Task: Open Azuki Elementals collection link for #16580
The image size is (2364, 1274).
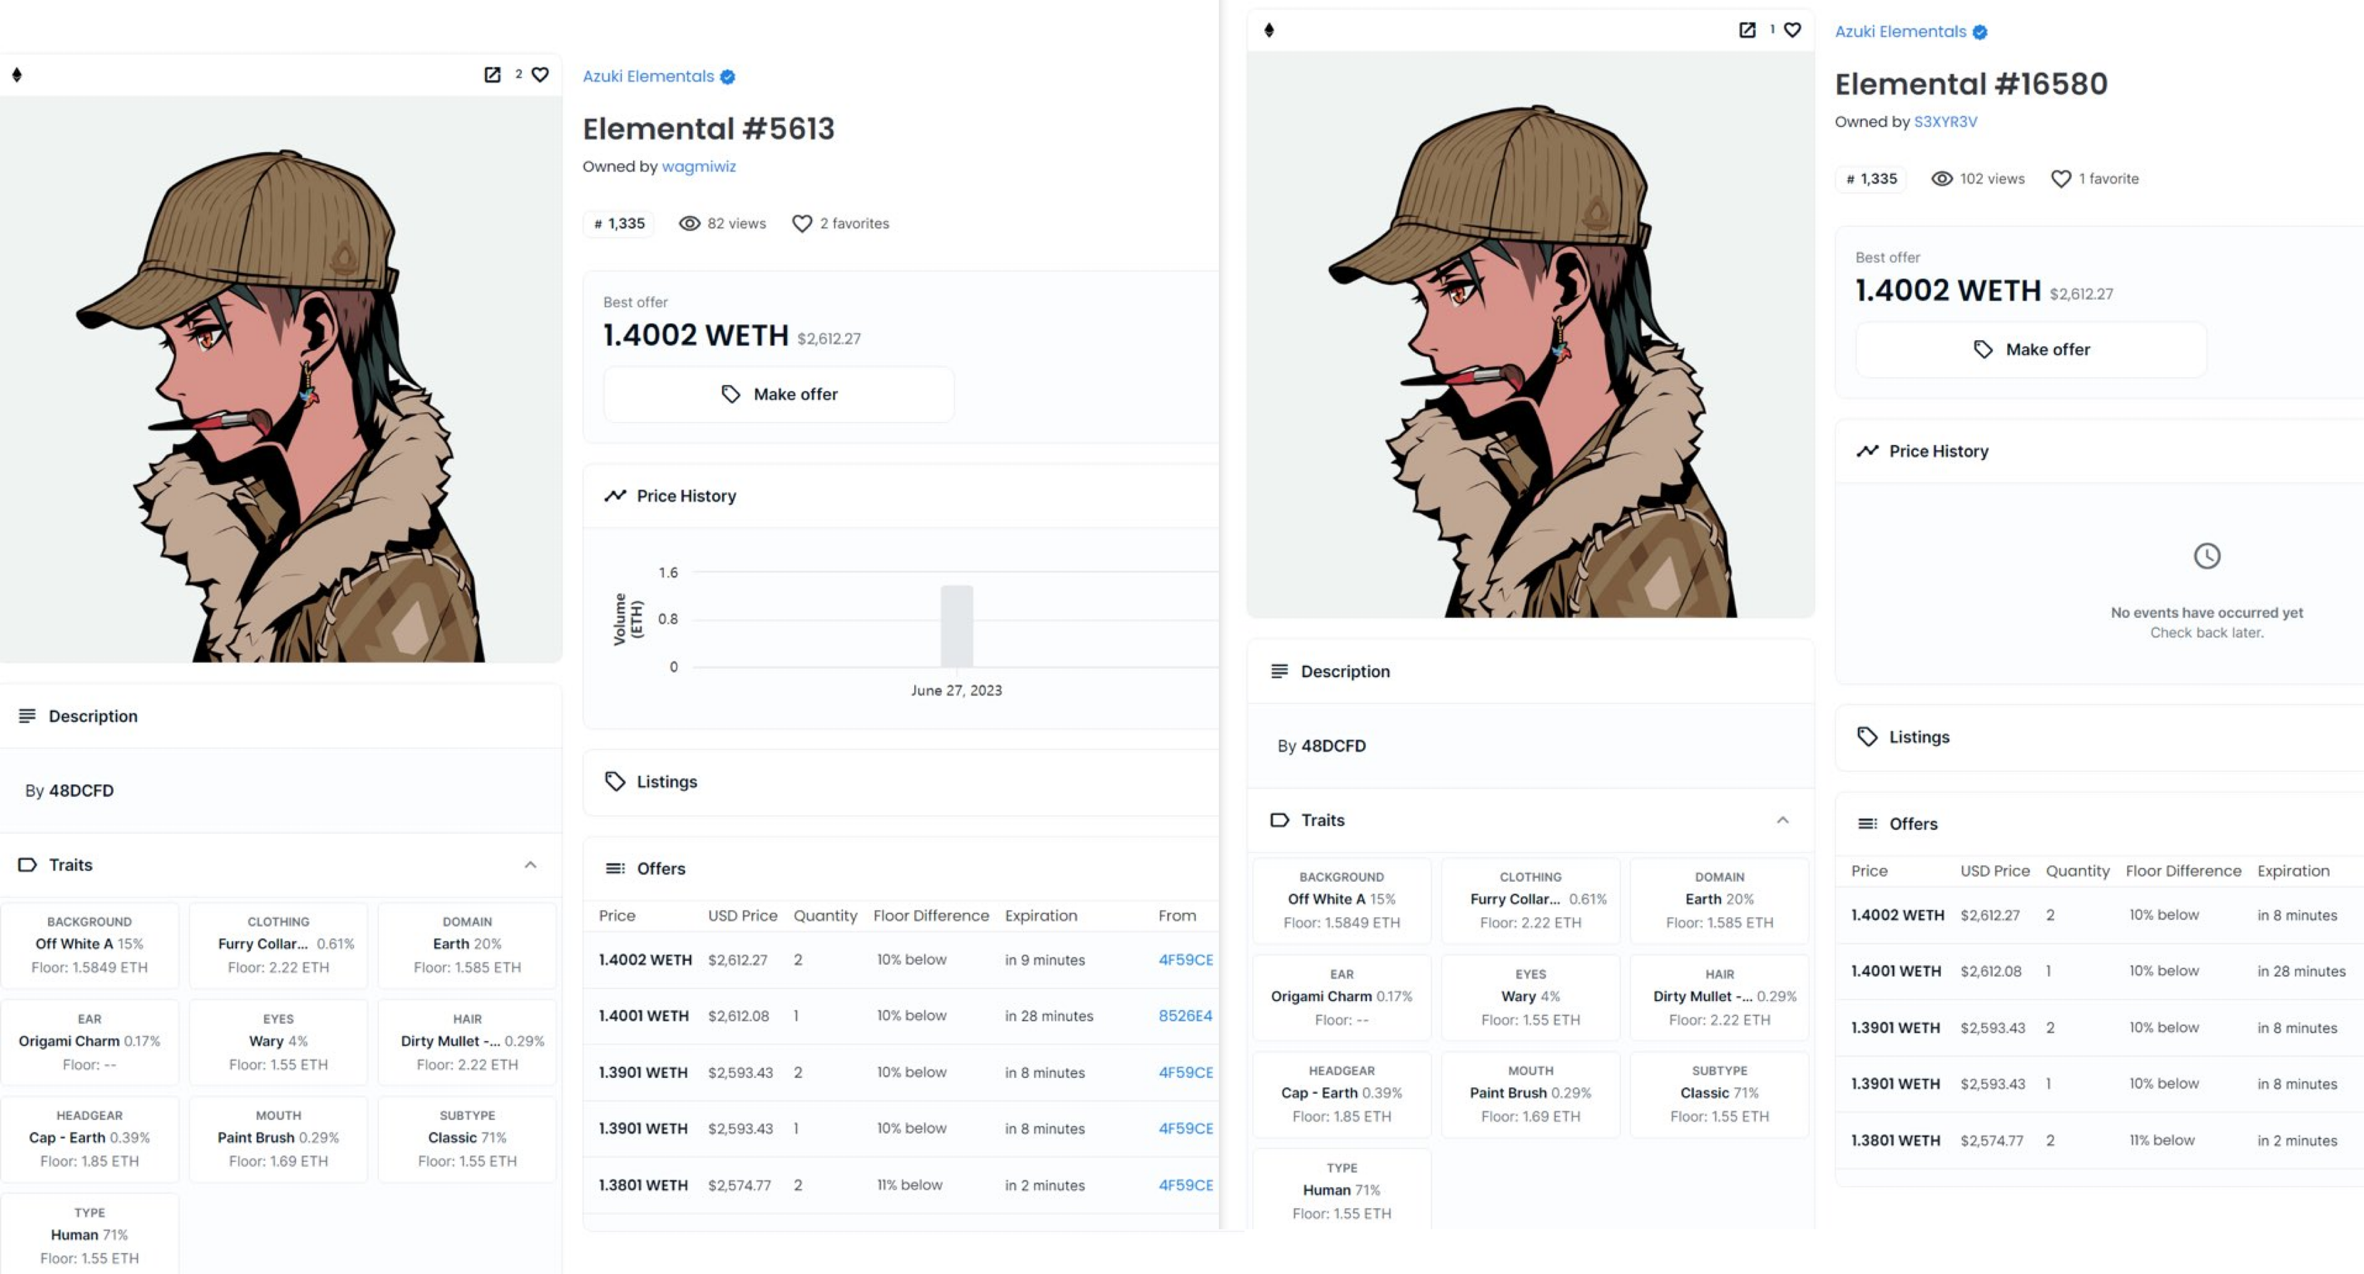Action: tap(1901, 31)
